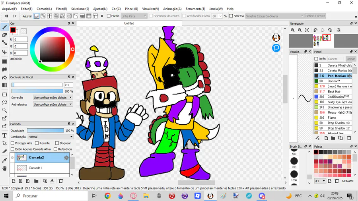Select the Gradient tool
The image size is (358, 201).
(x=4, y=85)
